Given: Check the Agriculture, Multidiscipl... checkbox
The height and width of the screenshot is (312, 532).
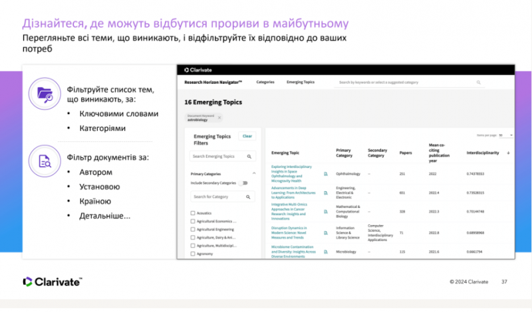Looking at the screenshot, I should [193, 246].
